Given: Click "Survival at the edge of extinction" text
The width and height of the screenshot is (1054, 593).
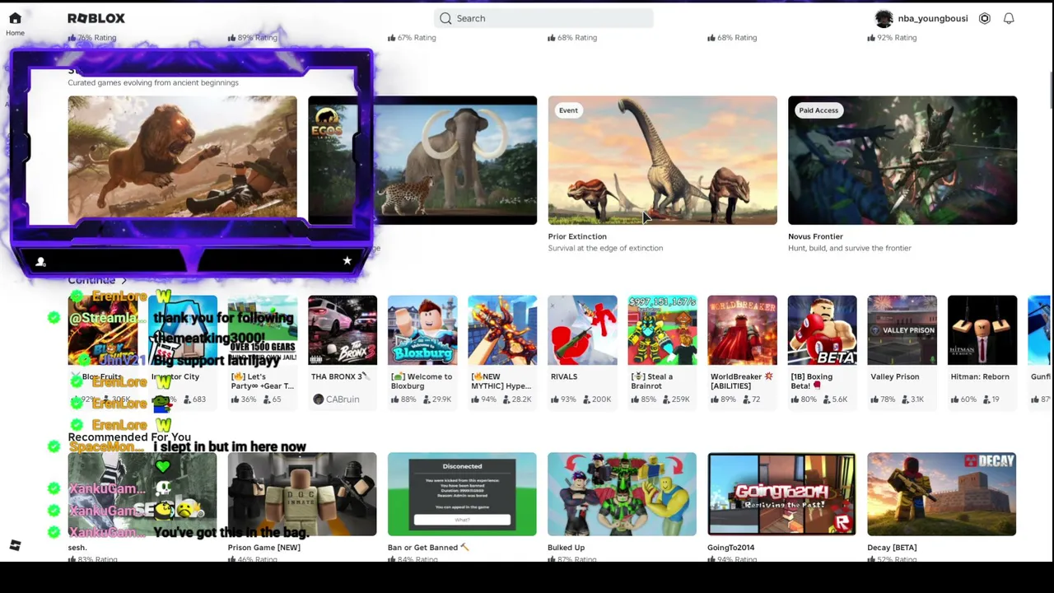Looking at the screenshot, I should 605,248.
